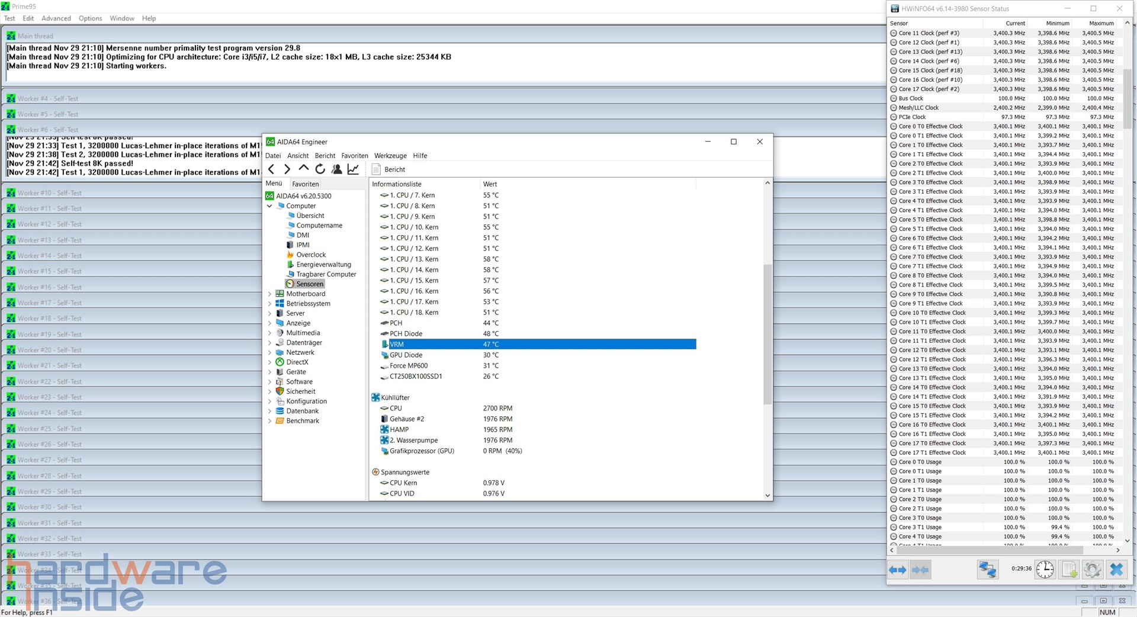1137x617 pixels.
Task: Expand the DirectX tree node
Action: [270, 362]
